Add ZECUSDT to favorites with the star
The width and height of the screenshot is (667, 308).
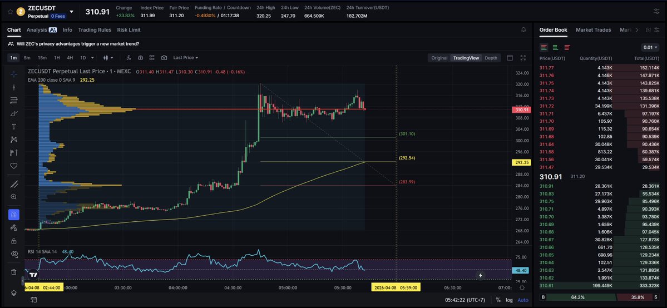pos(10,12)
